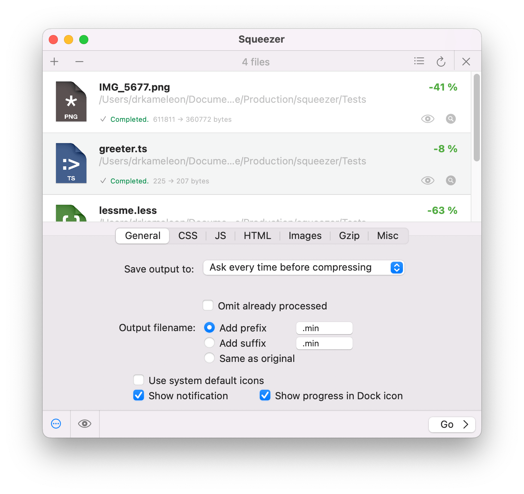The width and height of the screenshot is (524, 494).
Task: Switch to the Images tab
Action: 305,236
